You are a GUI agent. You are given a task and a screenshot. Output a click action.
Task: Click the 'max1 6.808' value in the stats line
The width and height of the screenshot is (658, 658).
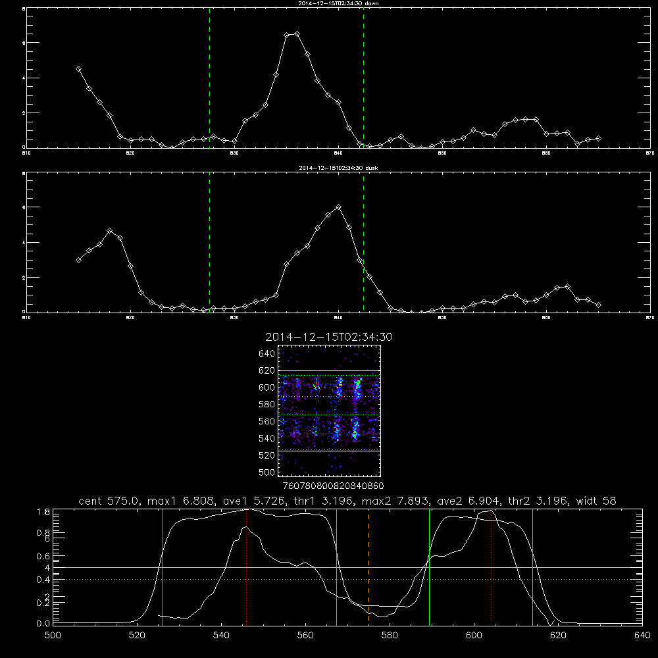(x=181, y=501)
